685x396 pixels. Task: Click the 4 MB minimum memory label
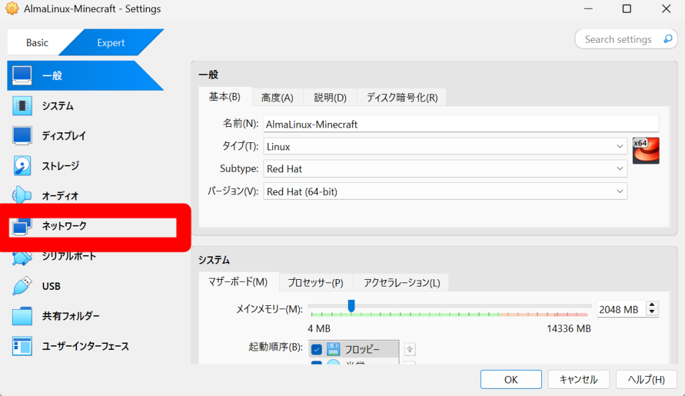pos(319,329)
